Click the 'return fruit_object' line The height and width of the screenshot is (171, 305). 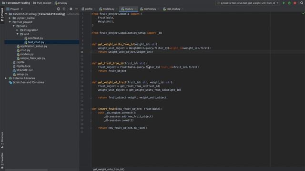(112, 71)
